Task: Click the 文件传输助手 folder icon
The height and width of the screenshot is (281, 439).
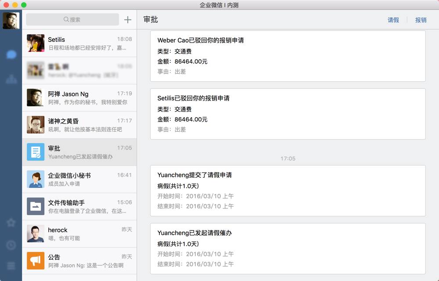Action: [x=36, y=206]
